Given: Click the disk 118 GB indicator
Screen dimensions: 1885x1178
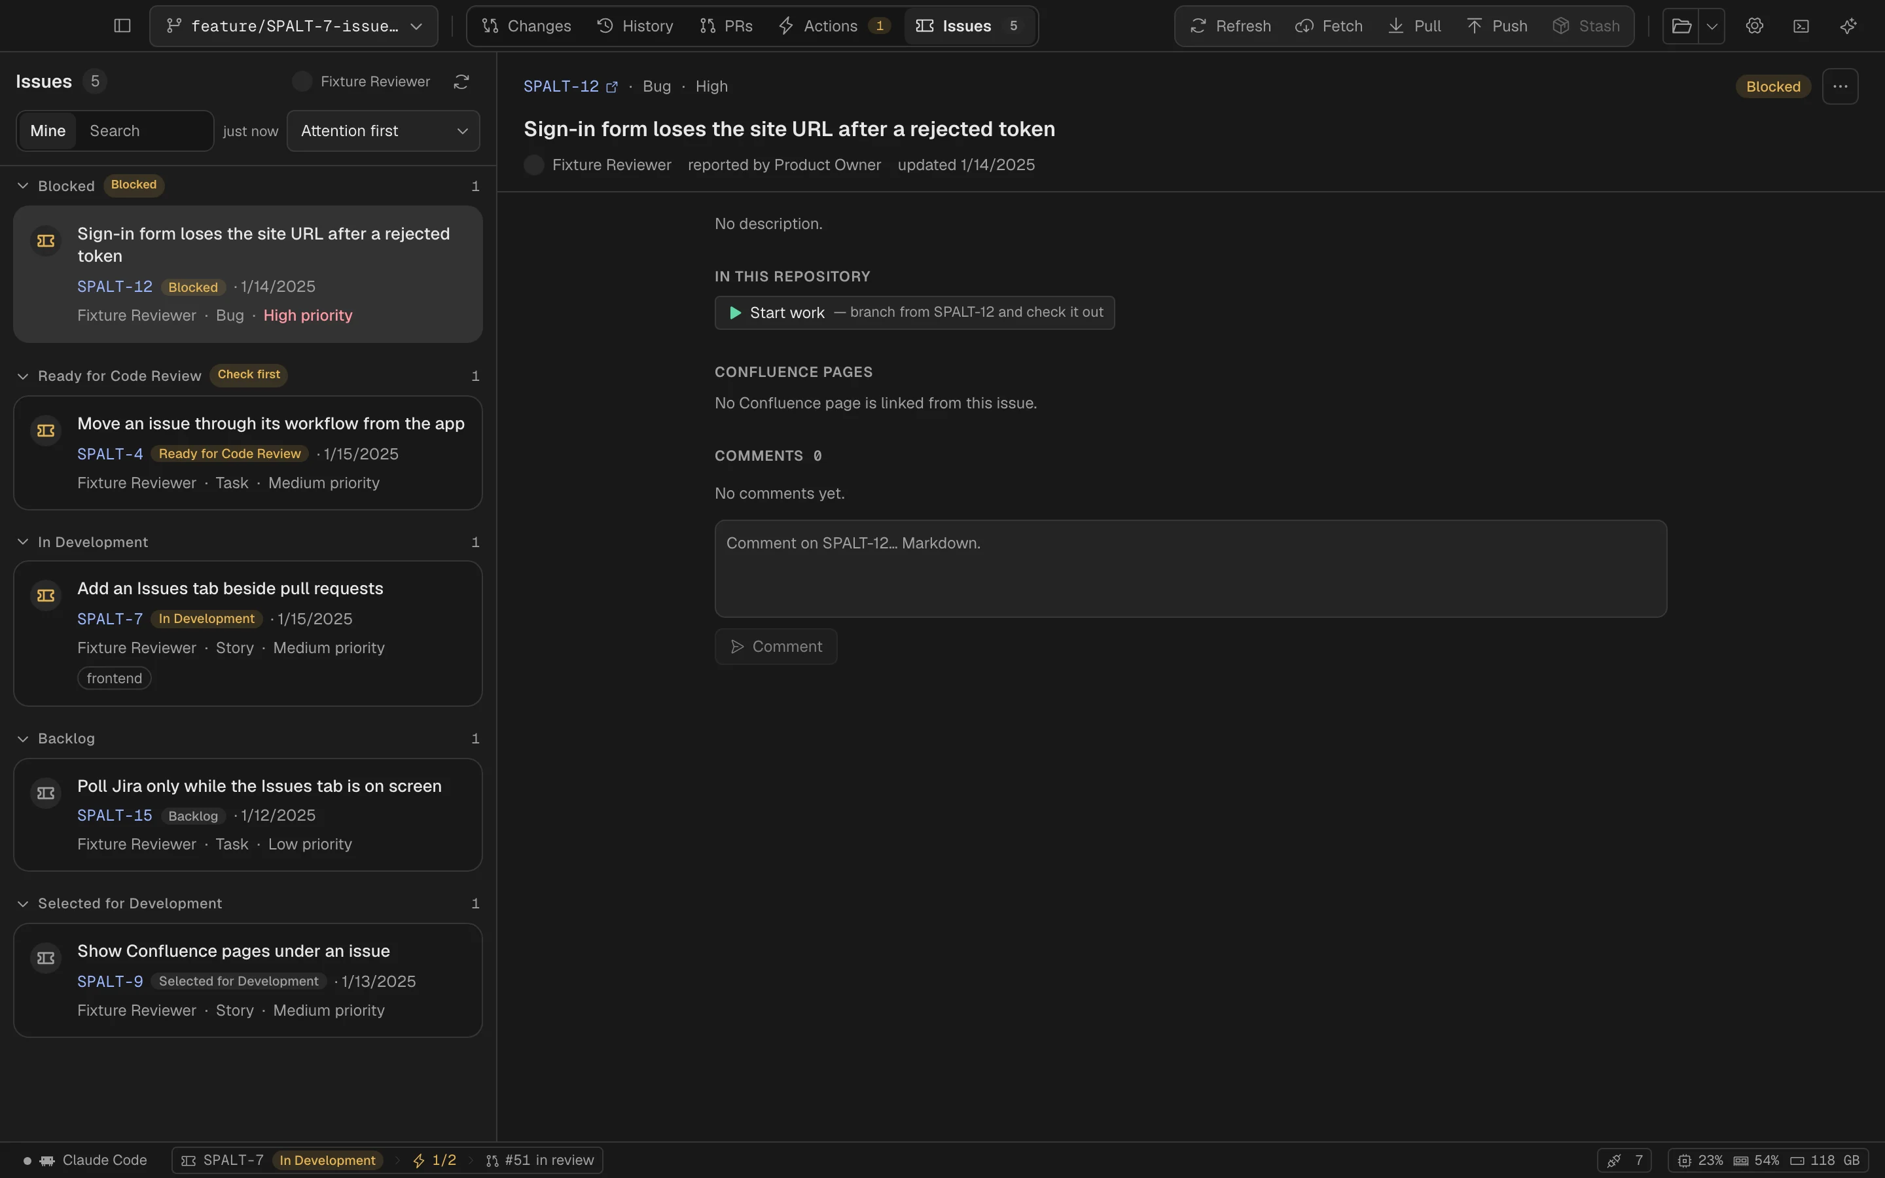Looking at the screenshot, I should click(x=1824, y=1160).
